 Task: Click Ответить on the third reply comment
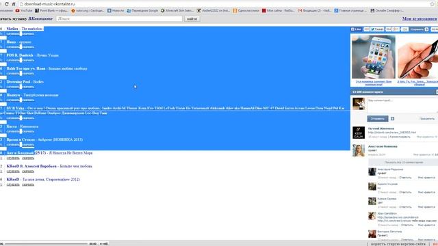point(405,207)
